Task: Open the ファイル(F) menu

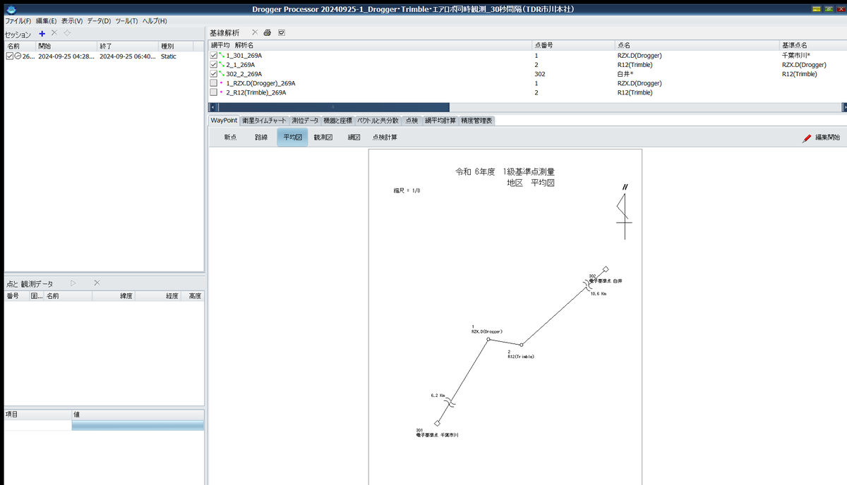Action: 18,21
